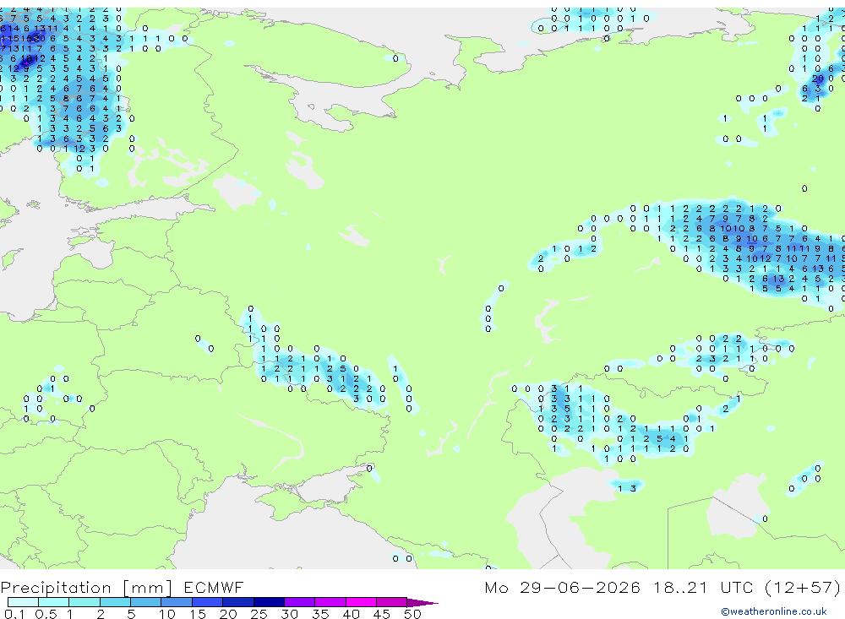The image size is (845, 619).
Task: Select the 35–40 mm purple legend swatch
Action: click(330, 602)
